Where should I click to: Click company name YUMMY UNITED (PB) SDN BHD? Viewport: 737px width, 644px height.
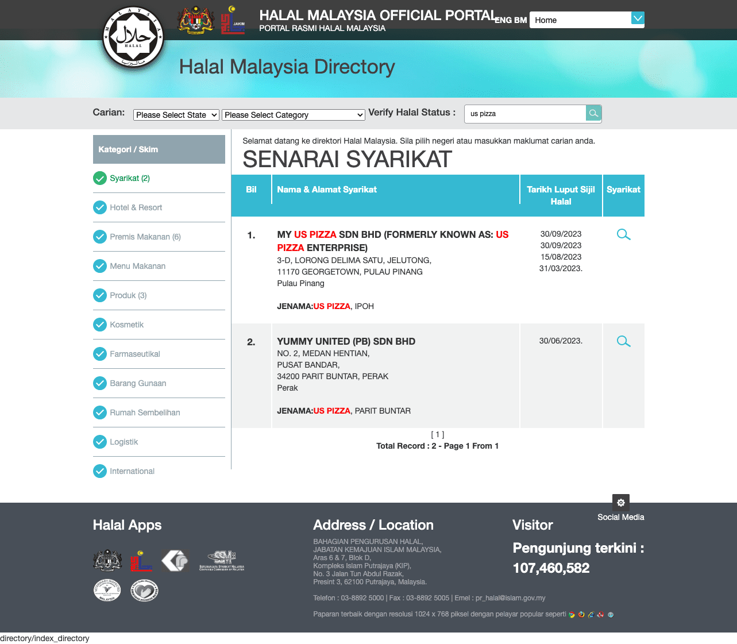[346, 341]
